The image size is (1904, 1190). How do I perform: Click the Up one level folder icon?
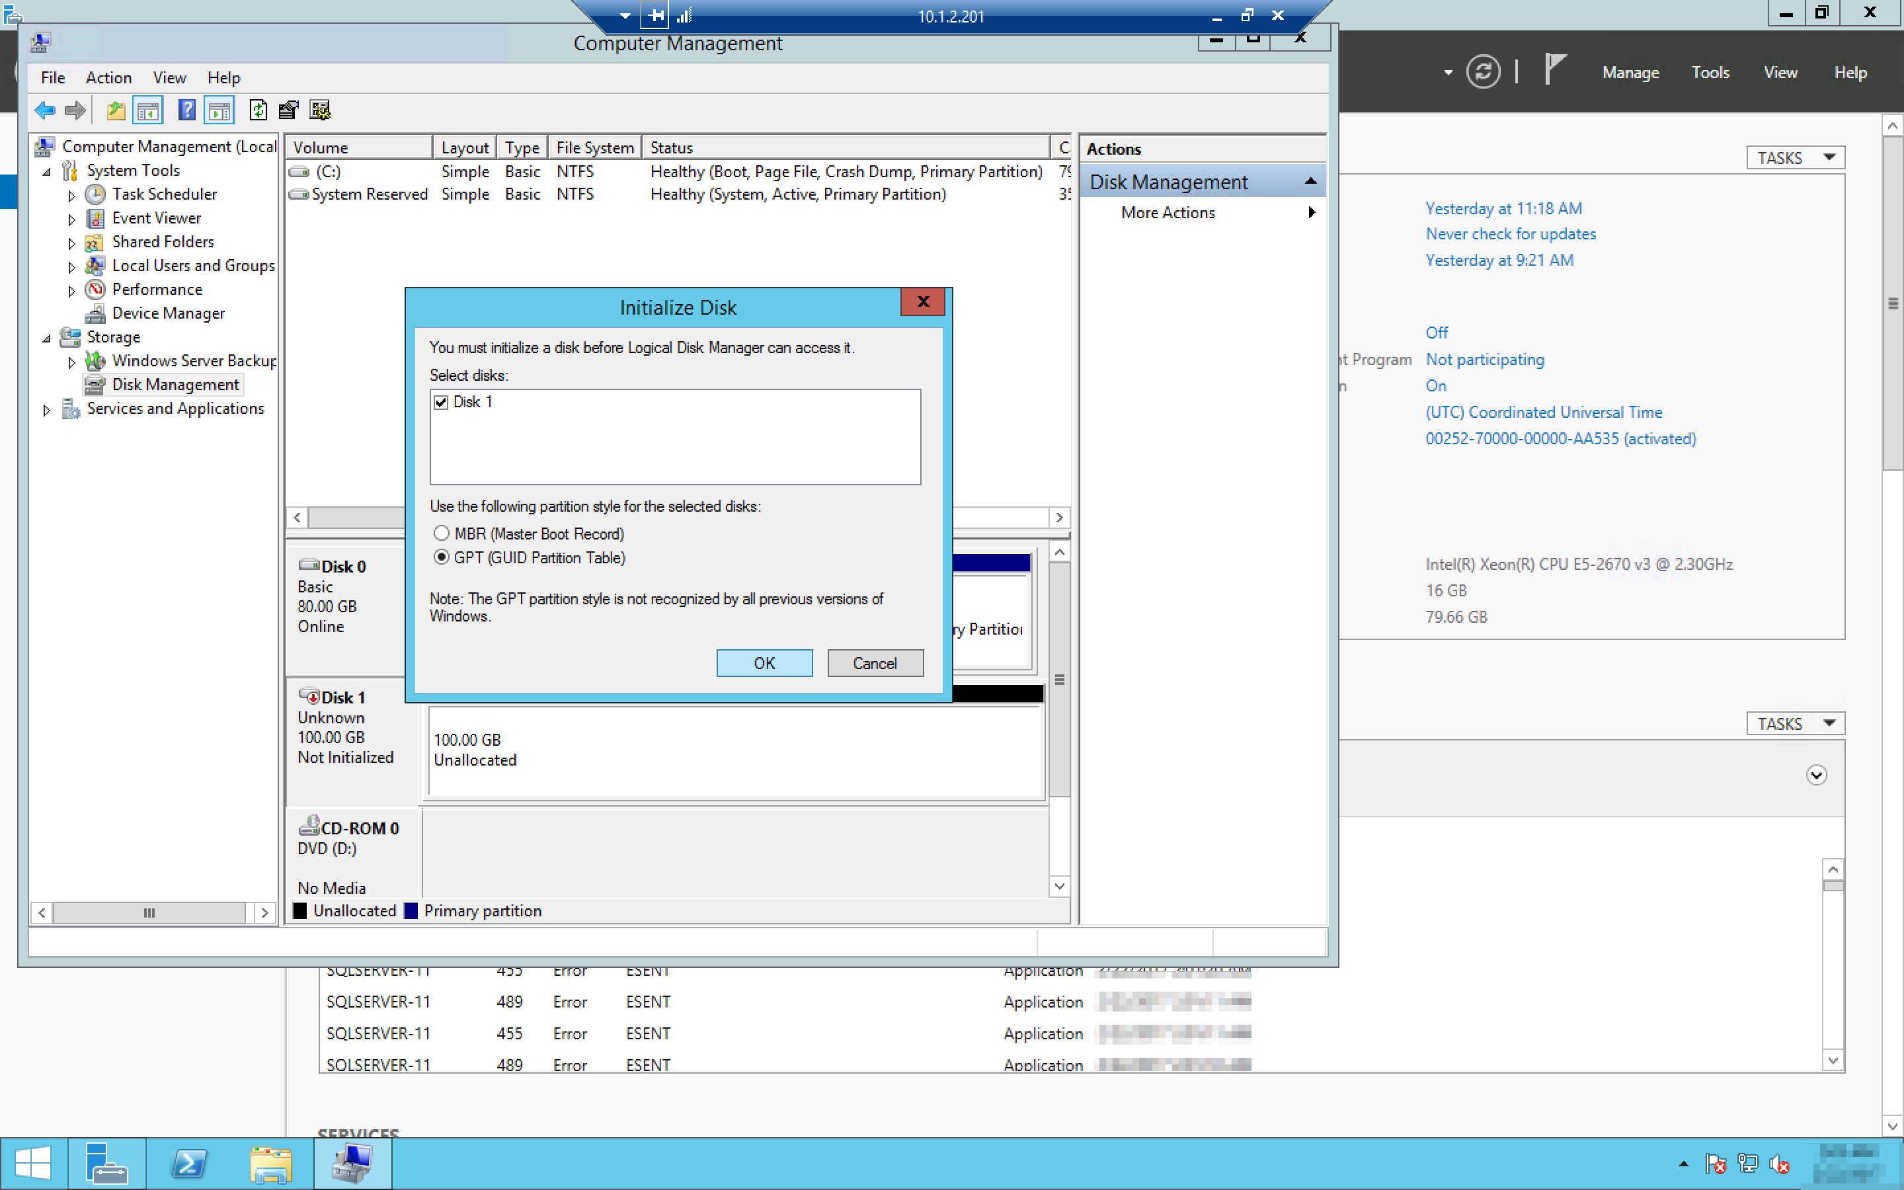[116, 110]
